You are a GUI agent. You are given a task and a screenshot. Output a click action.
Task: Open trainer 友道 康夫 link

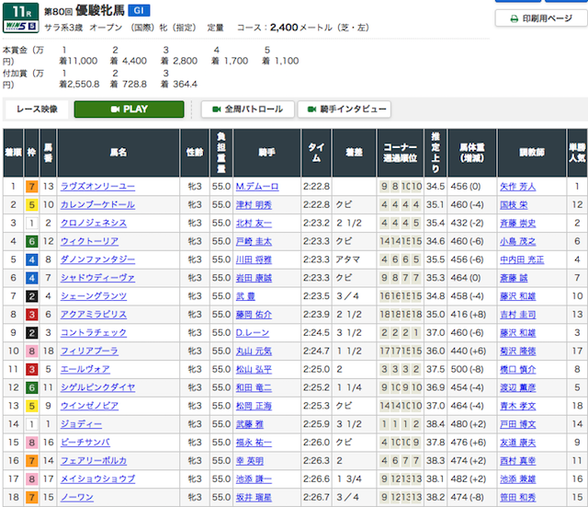(x=517, y=443)
